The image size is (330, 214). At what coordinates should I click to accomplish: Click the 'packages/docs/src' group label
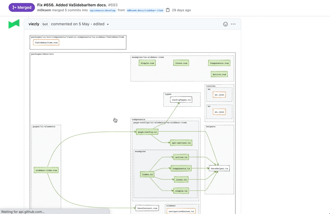(x=43, y=54)
